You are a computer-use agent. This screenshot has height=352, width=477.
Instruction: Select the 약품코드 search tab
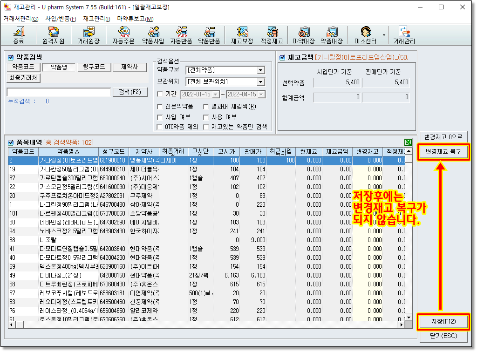(23, 67)
